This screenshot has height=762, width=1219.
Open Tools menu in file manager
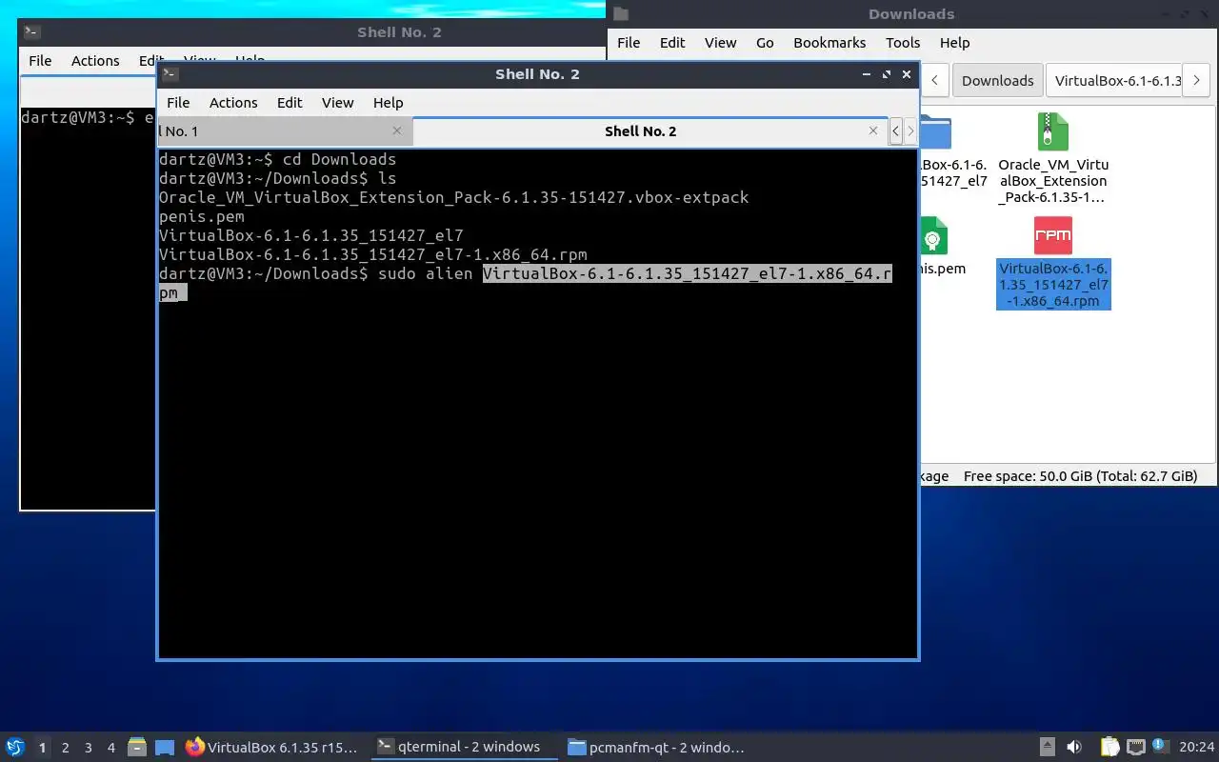pyautogui.click(x=903, y=42)
